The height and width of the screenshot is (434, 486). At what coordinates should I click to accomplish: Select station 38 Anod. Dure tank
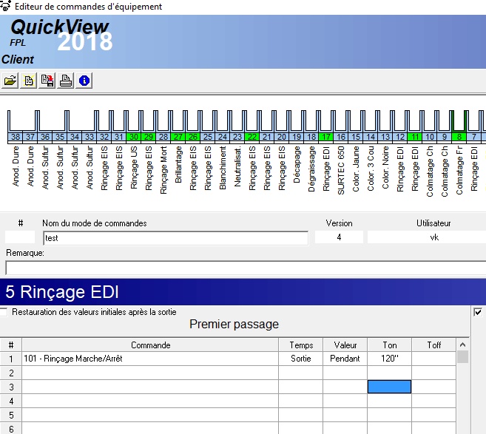pos(16,137)
